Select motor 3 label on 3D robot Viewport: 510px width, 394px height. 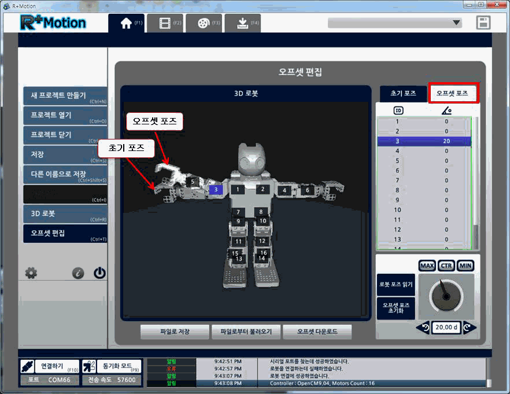(216, 189)
